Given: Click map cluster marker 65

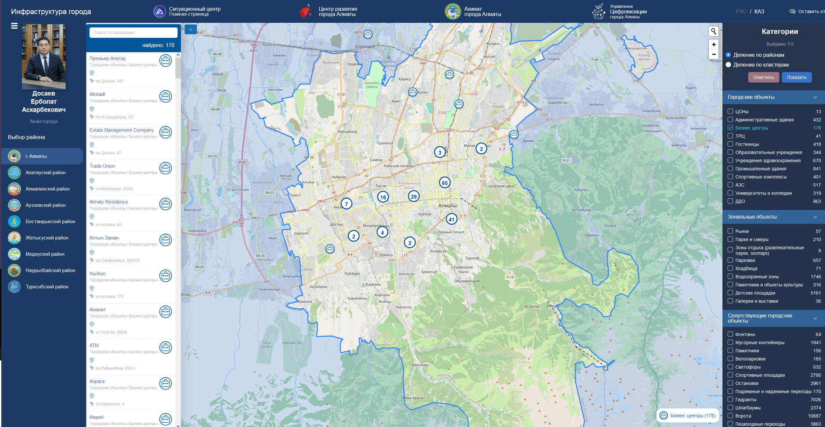Looking at the screenshot, I should click(x=445, y=183).
